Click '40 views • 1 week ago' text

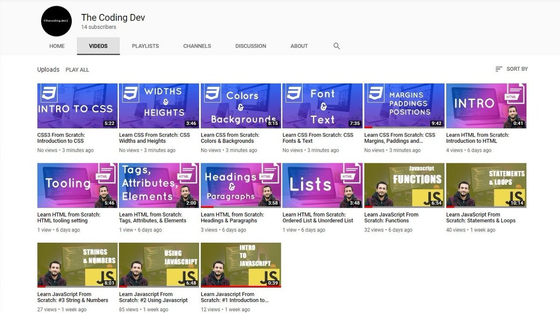tap(470, 230)
